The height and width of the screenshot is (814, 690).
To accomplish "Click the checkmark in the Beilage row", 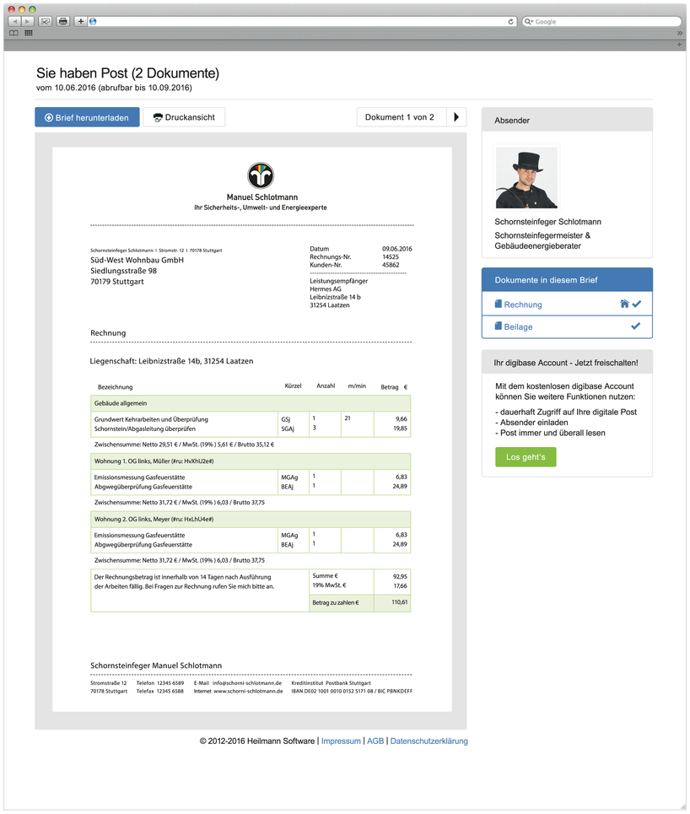I will [635, 326].
